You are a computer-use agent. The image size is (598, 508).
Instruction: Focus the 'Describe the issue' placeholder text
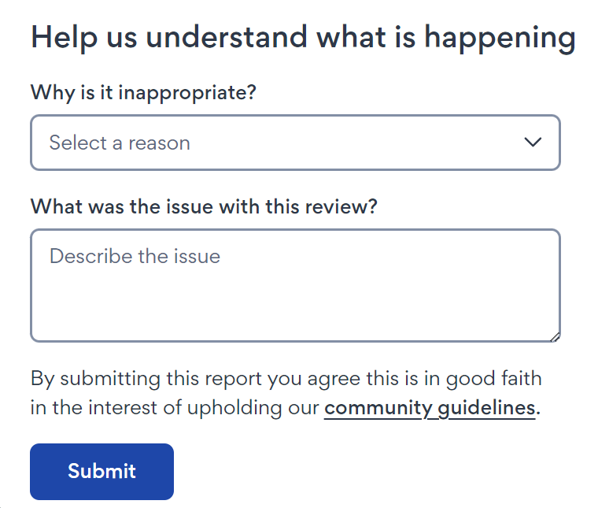point(135,256)
